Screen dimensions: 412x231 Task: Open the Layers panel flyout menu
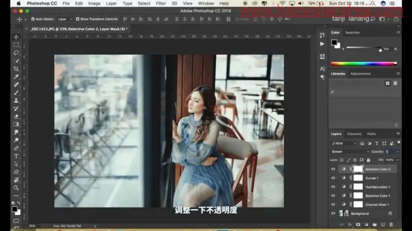tap(398, 134)
